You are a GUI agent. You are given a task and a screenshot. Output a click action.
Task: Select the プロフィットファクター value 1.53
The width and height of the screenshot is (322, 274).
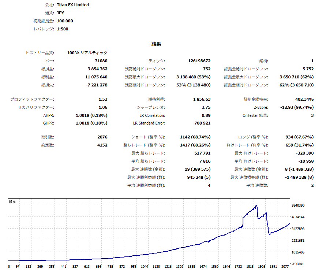103,99
